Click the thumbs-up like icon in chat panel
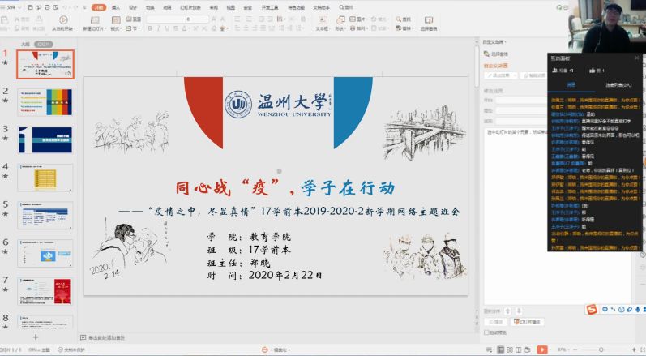 593,71
